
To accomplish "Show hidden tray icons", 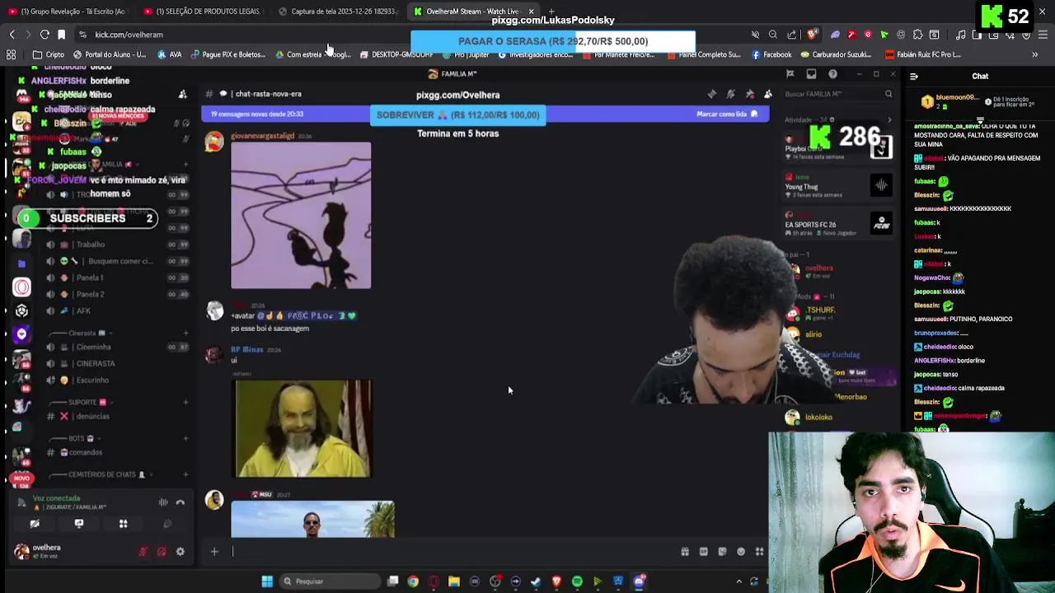I will 738,581.
